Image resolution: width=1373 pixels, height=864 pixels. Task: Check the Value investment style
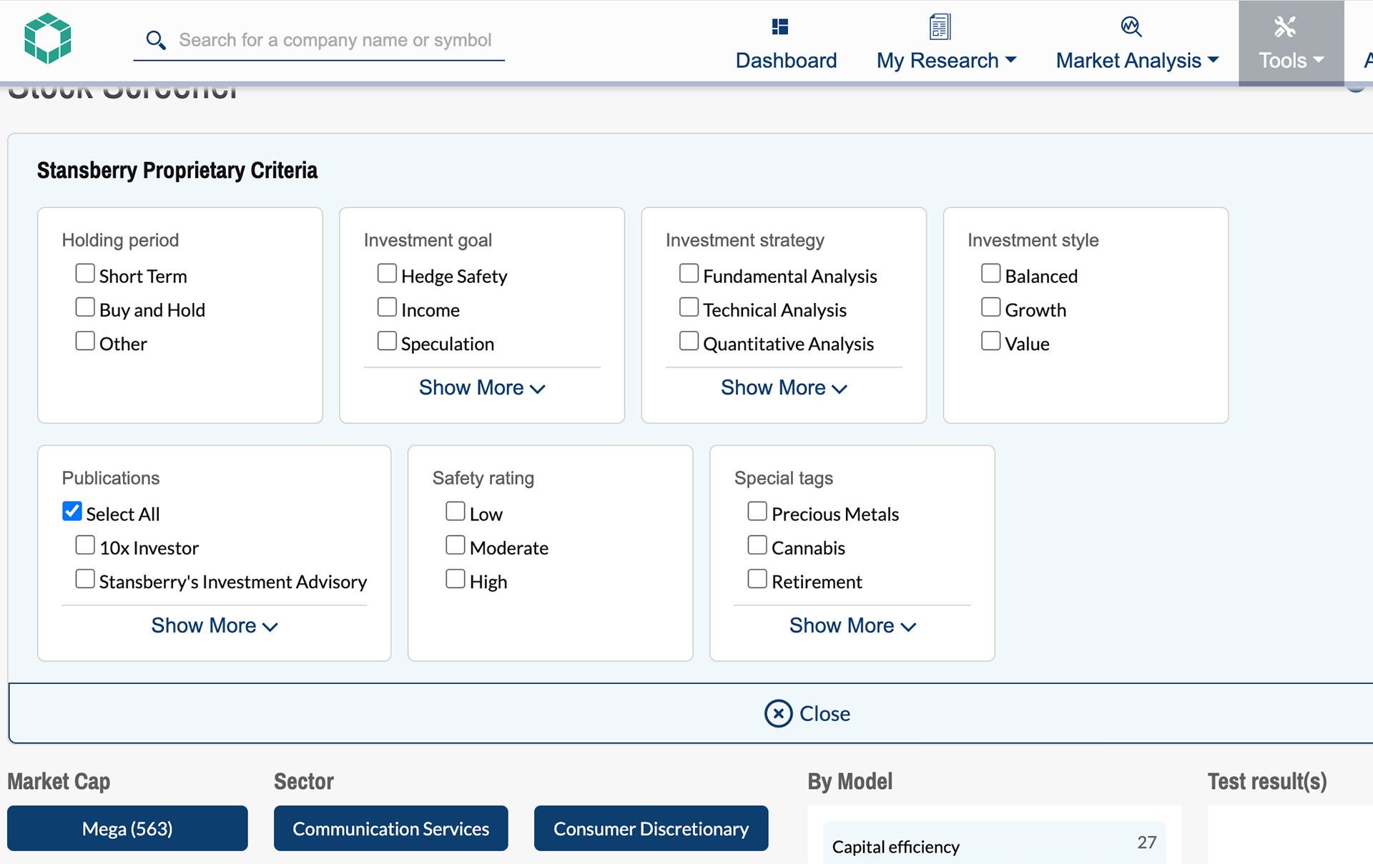click(990, 340)
